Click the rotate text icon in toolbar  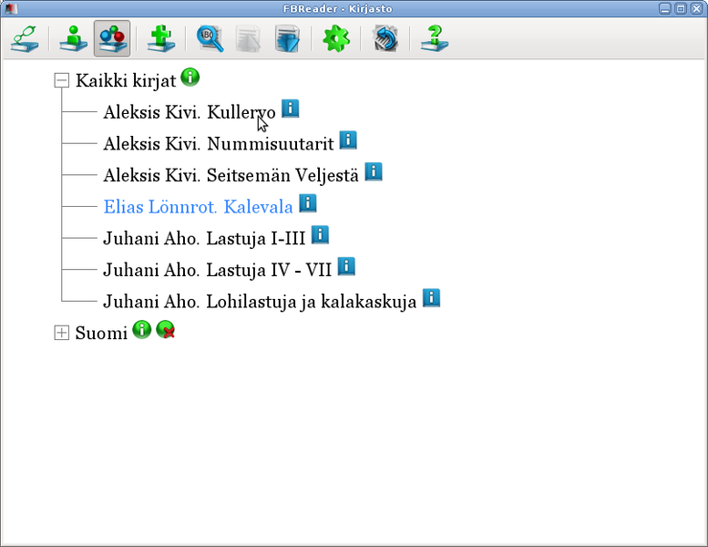click(x=385, y=38)
